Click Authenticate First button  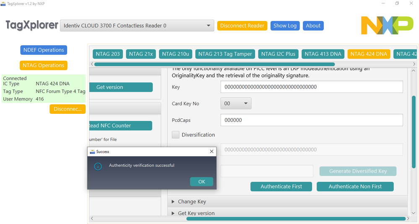tap(281, 186)
